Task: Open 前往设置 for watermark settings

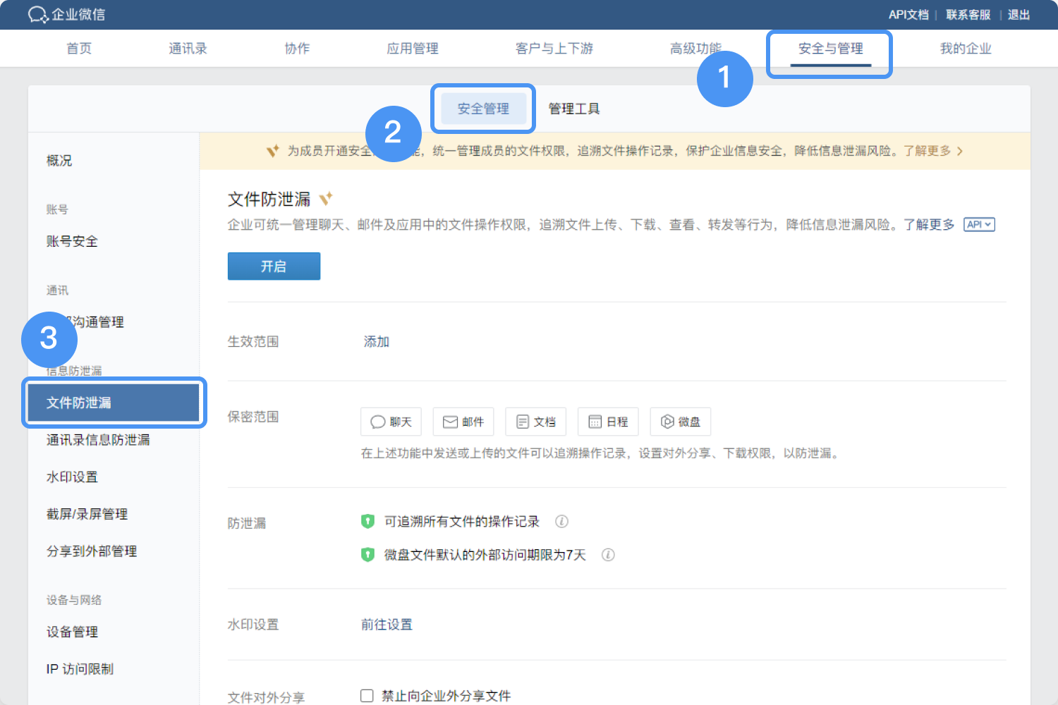Action: (387, 625)
